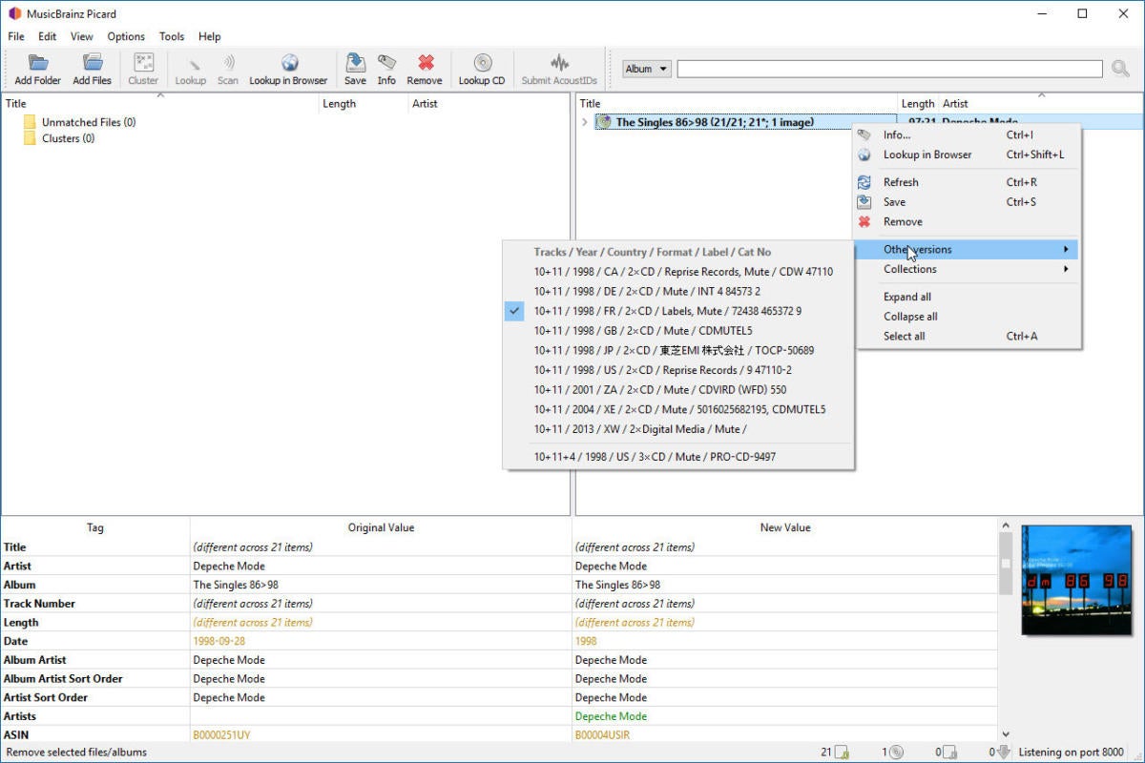Viewport: 1145px width, 763px height.
Task: Open the Collections submenu
Action: coord(968,269)
